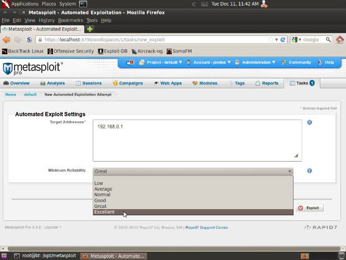The height and width of the screenshot is (260, 346).
Task: Open the Campaigns tab
Action: pyautogui.click(x=128, y=83)
